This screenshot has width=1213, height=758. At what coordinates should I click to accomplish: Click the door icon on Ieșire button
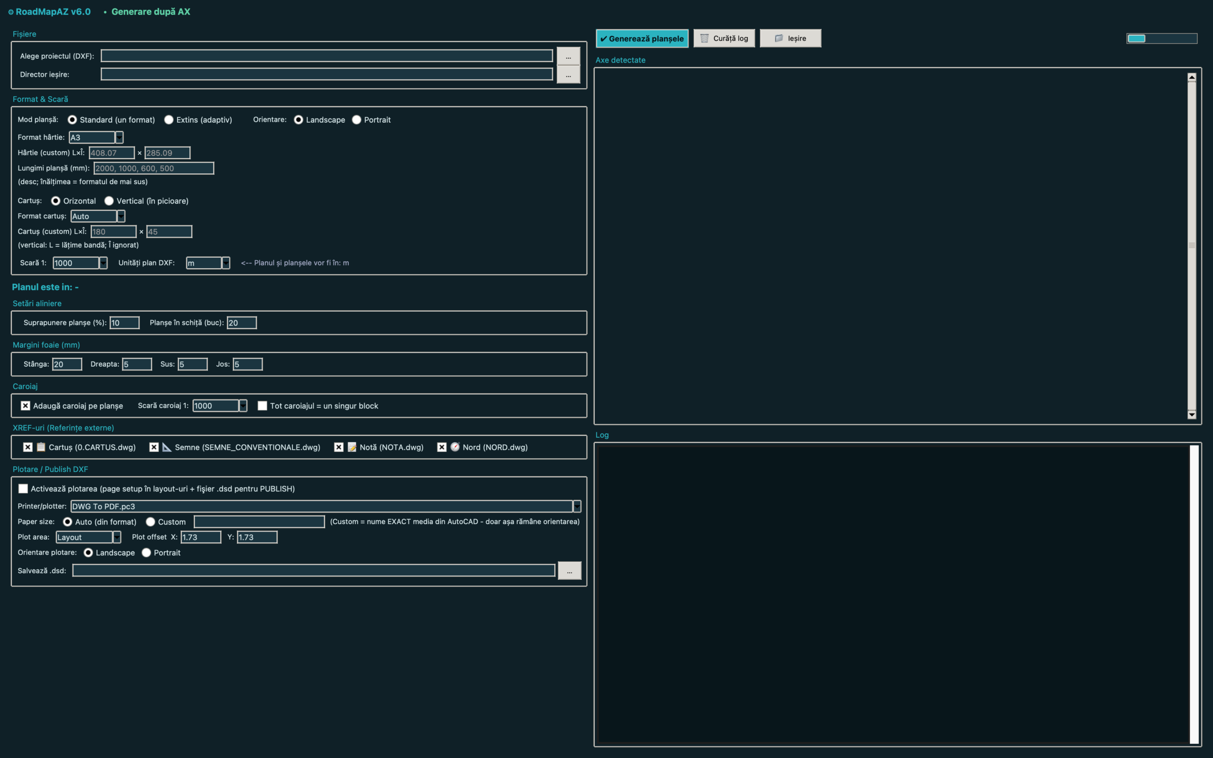(778, 38)
